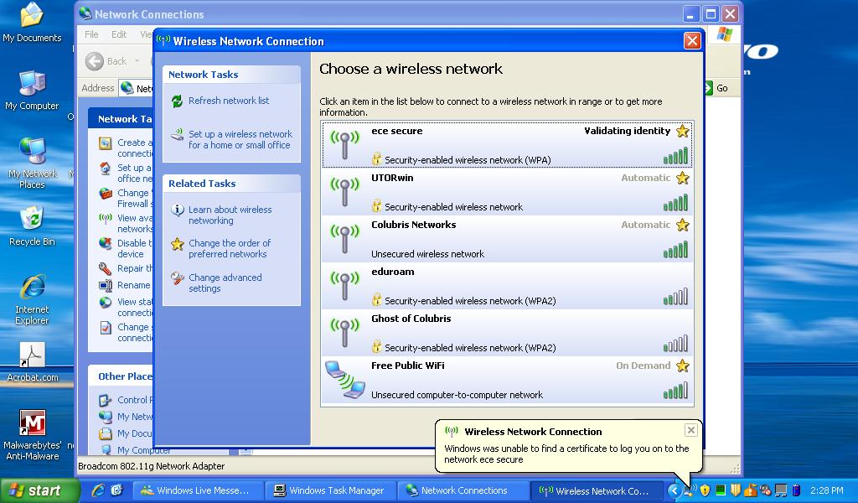Open Recycle Bin desktop icon

point(32,226)
